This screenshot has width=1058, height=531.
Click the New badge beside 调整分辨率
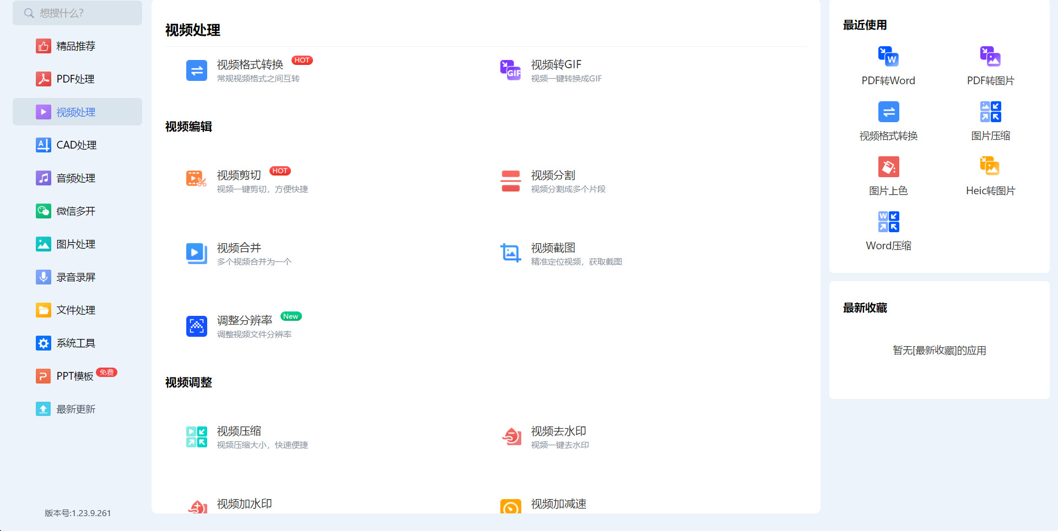[291, 316]
